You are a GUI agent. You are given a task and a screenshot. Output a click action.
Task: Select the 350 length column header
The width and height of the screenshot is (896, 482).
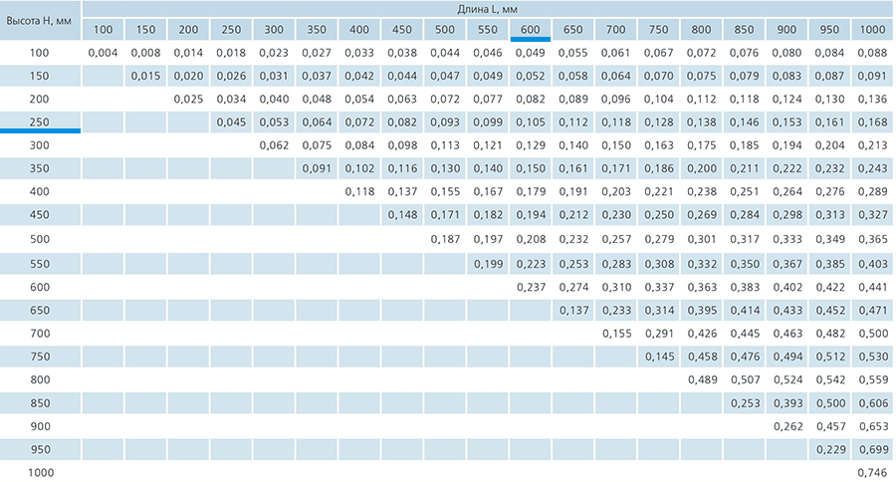pyautogui.click(x=317, y=30)
